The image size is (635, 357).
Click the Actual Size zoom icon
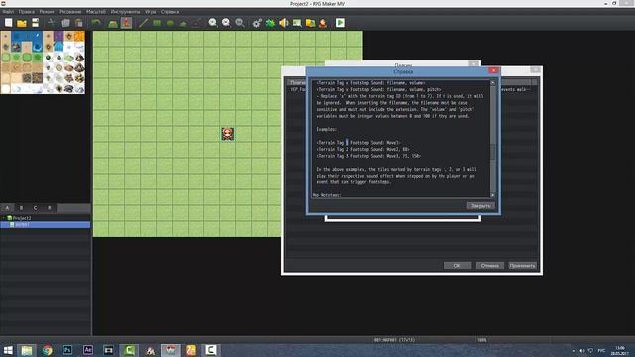240,23
